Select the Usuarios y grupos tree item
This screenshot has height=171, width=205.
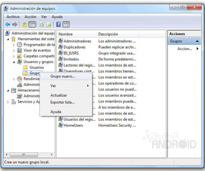click(x=38, y=62)
